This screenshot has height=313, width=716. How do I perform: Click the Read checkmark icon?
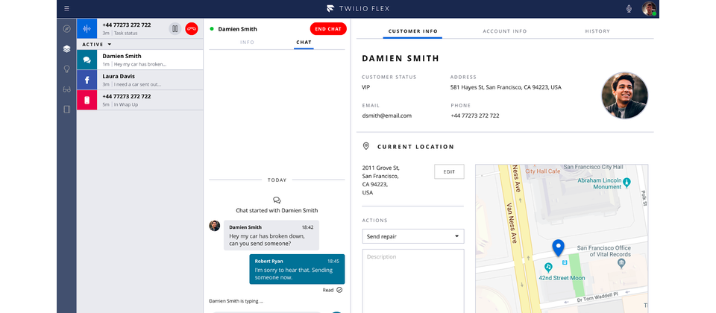coord(339,290)
